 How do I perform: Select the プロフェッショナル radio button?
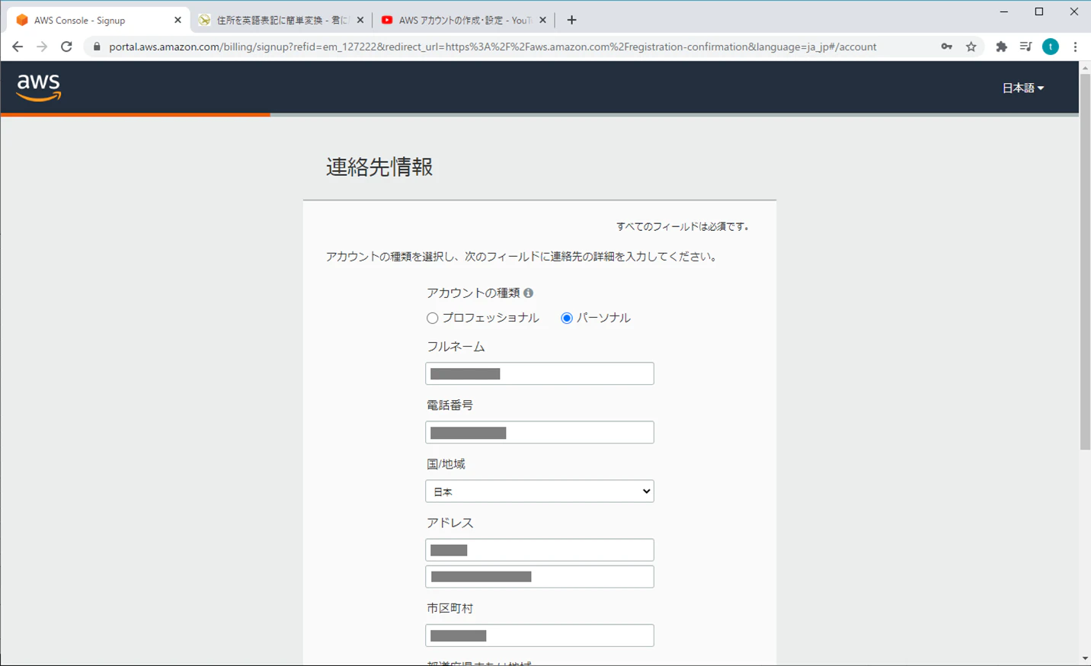432,318
